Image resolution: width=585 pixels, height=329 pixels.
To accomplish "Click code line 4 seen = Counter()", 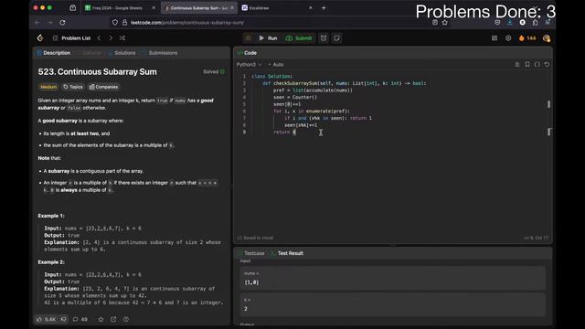I will pos(294,98).
